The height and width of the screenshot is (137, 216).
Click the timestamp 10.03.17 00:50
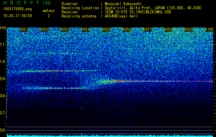(18, 16)
